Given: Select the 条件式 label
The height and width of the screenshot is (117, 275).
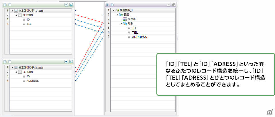Looking at the screenshot, I should pos(131,19).
